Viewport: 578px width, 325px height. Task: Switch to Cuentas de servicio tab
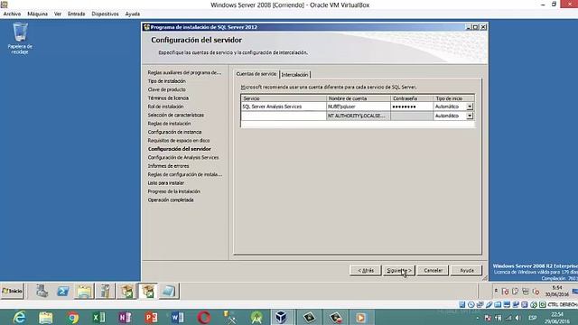tap(256, 74)
